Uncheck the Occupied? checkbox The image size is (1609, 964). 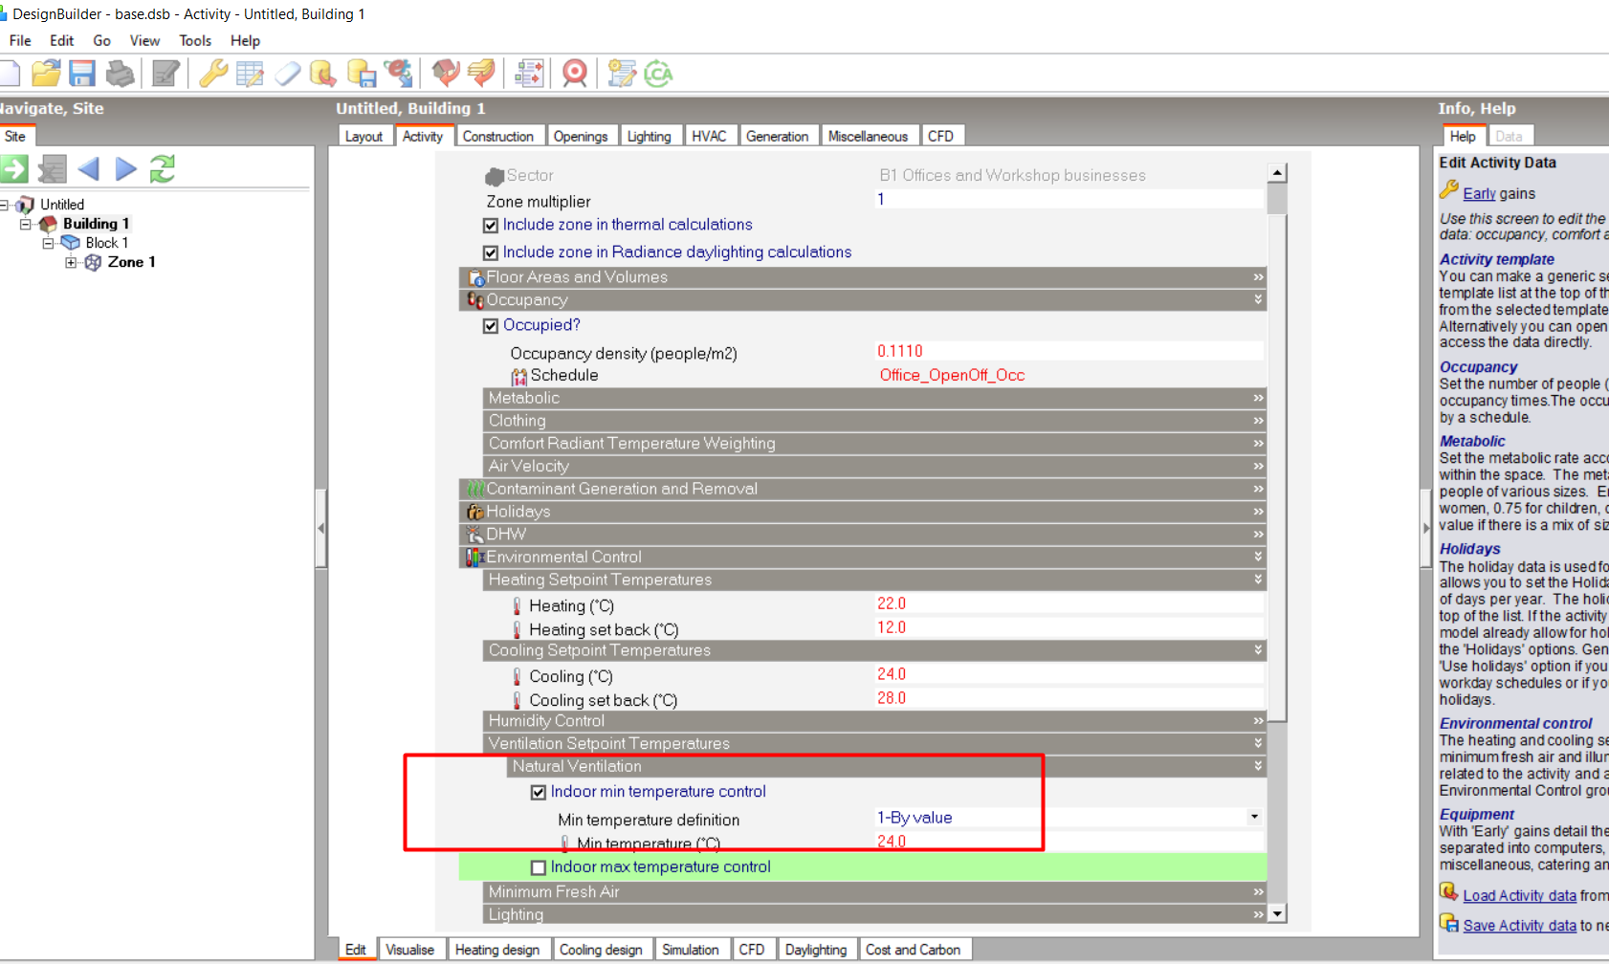pyautogui.click(x=491, y=326)
